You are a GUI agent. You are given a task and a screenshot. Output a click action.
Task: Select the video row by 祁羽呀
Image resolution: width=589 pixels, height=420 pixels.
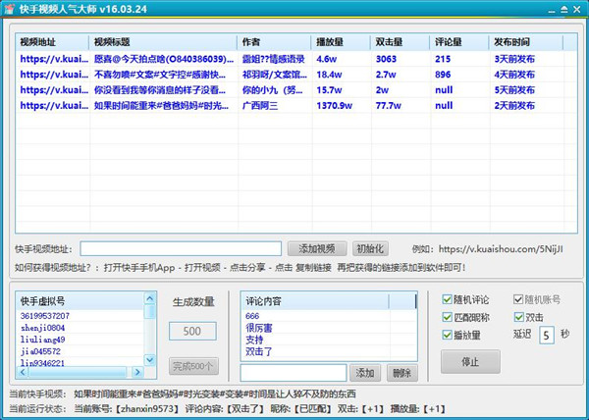(296, 75)
